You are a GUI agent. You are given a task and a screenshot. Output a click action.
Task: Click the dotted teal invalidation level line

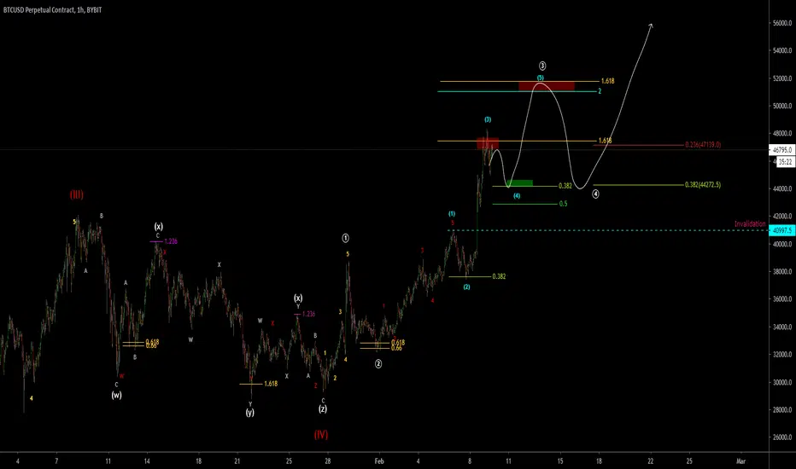click(x=608, y=231)
